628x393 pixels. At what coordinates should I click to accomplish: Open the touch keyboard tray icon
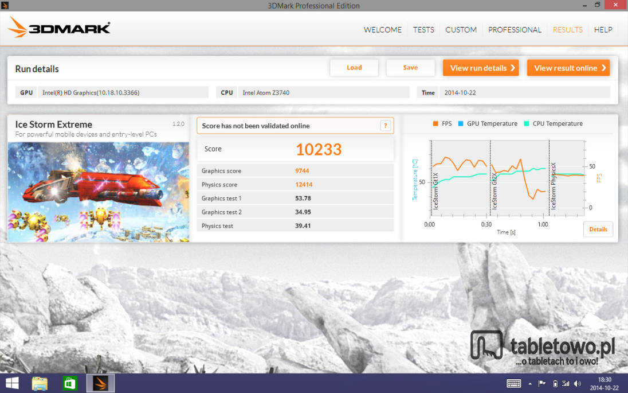coord(514,383)
